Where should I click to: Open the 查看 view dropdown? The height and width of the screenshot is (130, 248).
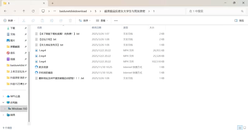coord(102,21)
